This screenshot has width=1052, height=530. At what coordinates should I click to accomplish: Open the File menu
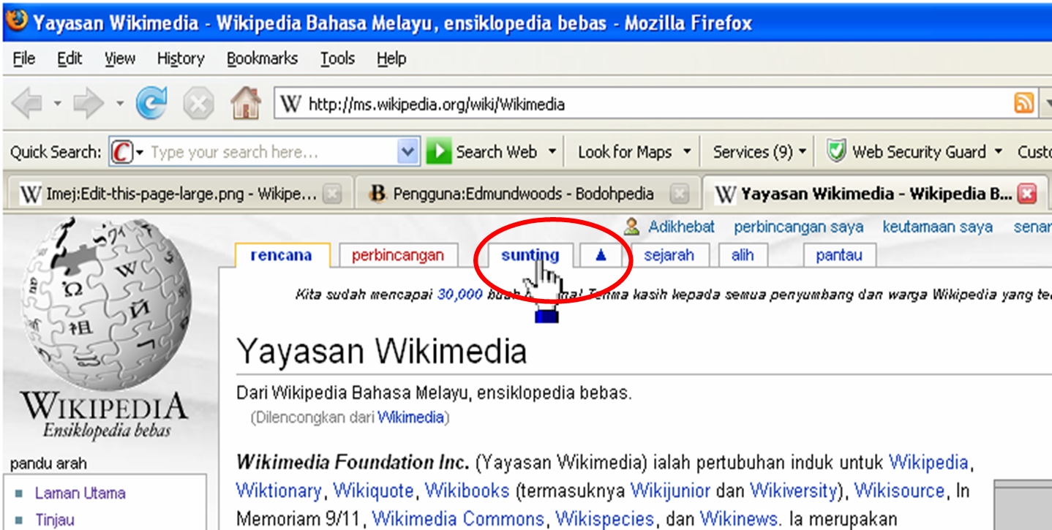(x=24, y=58)
